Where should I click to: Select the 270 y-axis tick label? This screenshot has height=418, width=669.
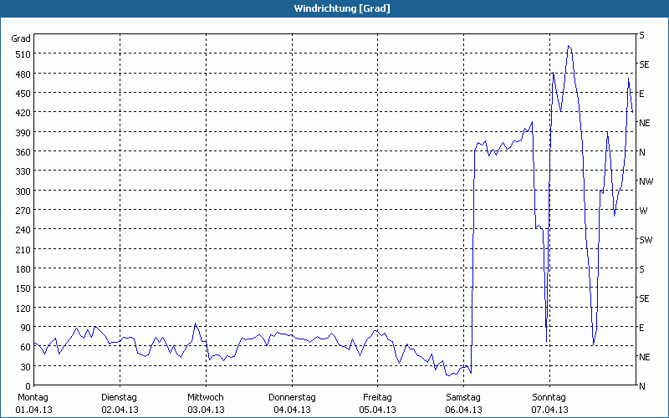click(x=23, y=211)
